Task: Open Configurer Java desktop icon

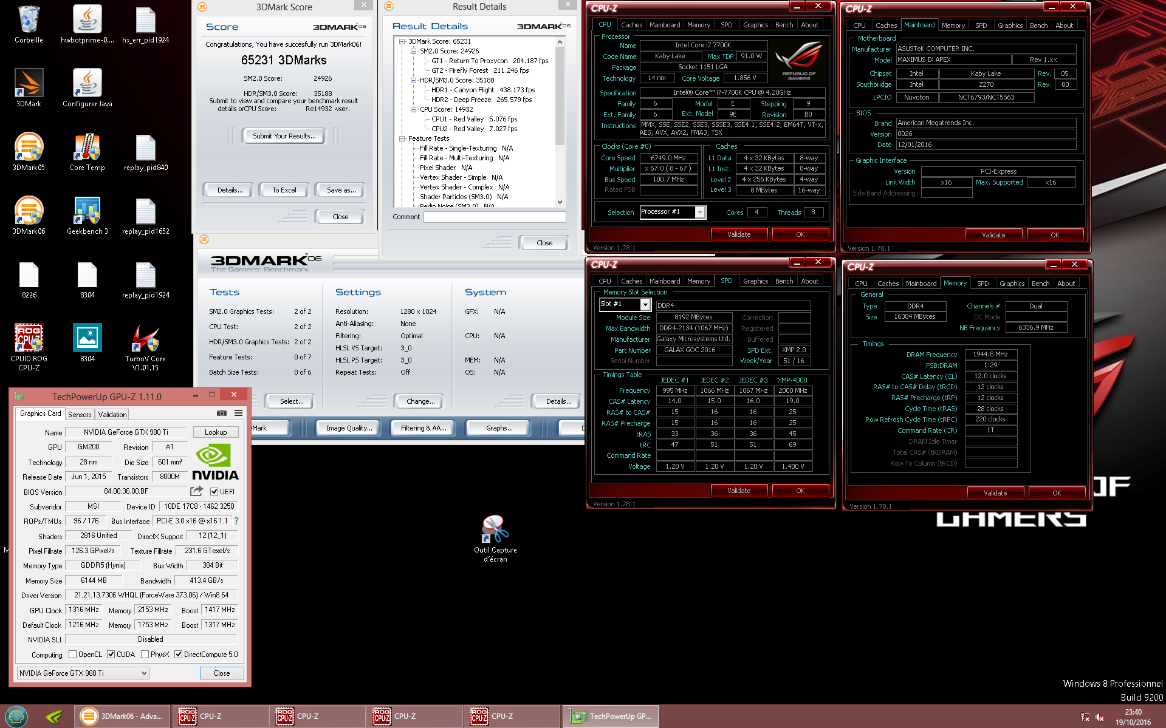Action: click(87, 89)
